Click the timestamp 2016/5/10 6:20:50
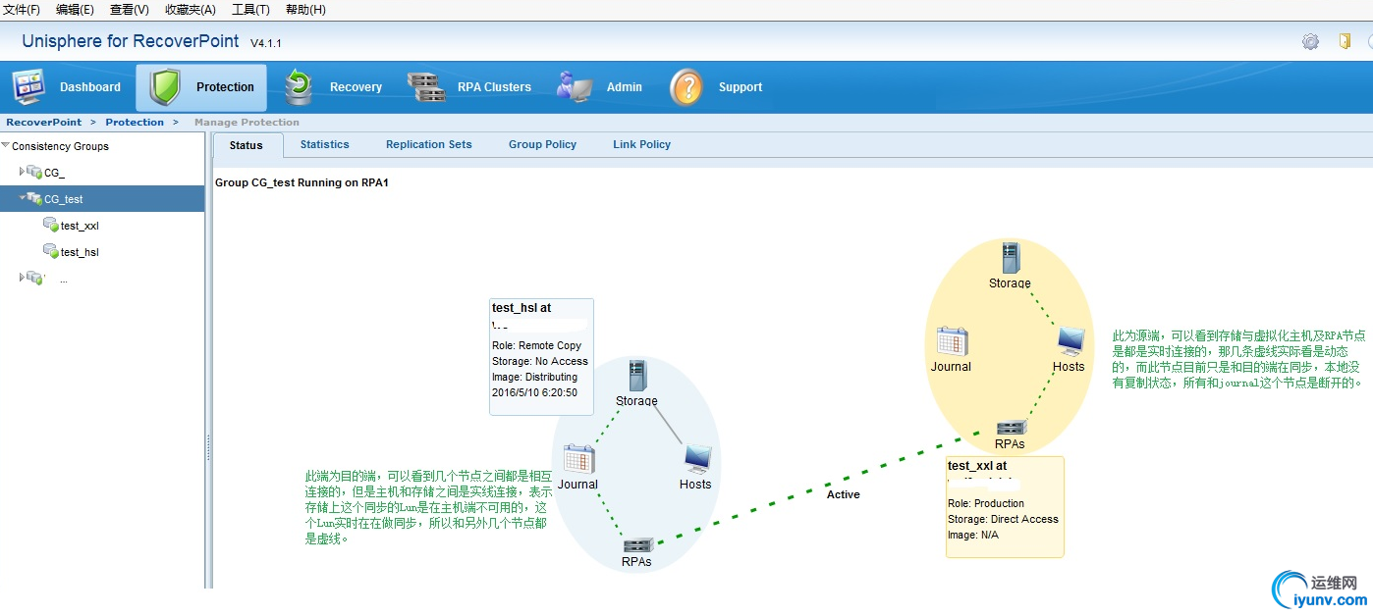Viewport: 1373px width, 616px height. point(535,392)
